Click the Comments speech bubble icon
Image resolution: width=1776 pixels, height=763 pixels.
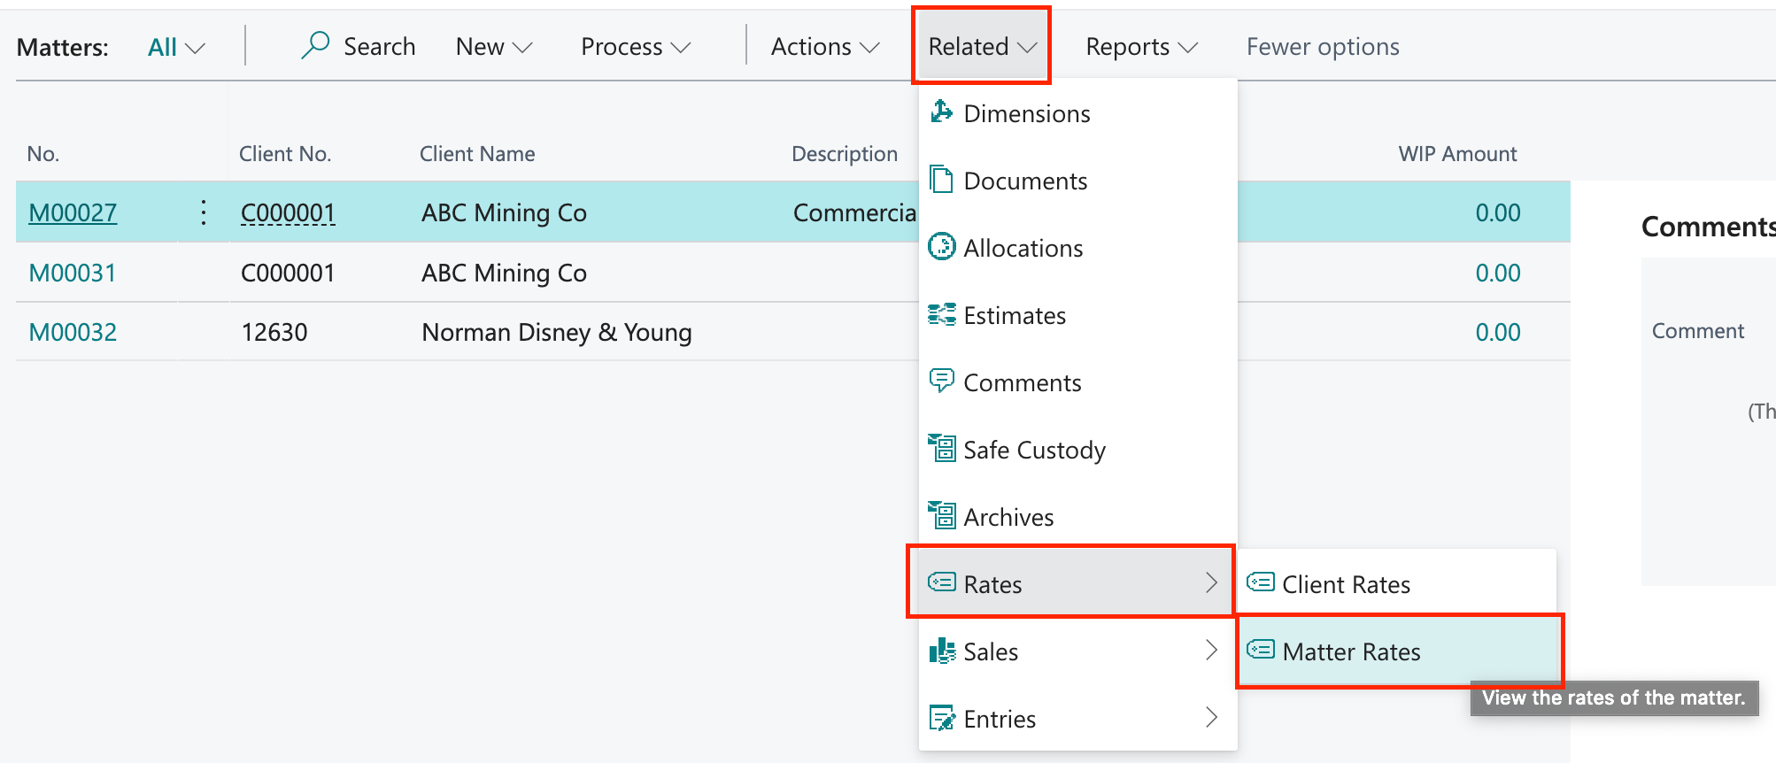tap(941, 381)
